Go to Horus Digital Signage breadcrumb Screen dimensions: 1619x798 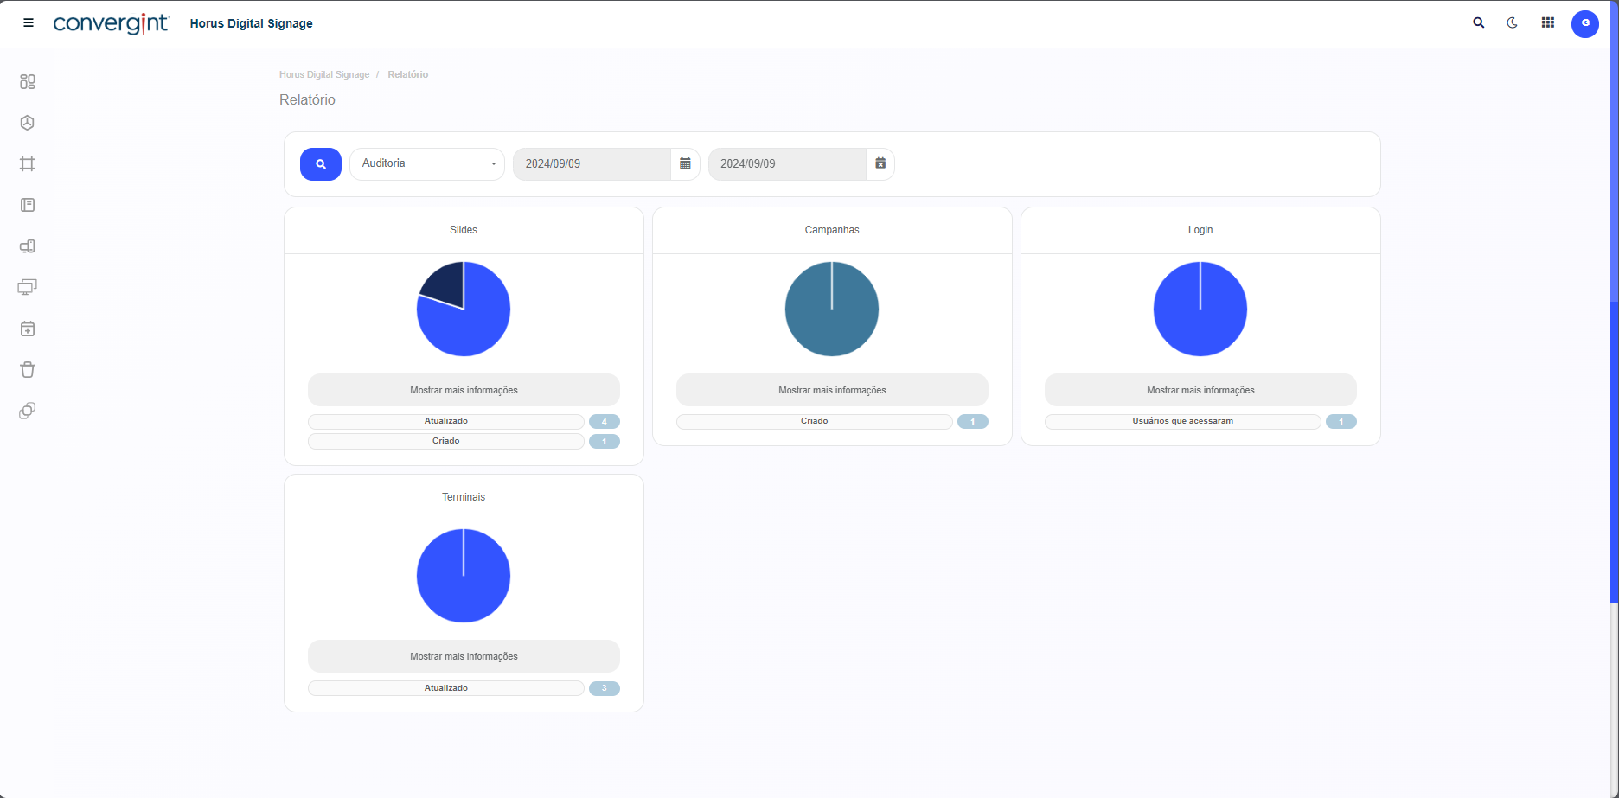[324, 74]
